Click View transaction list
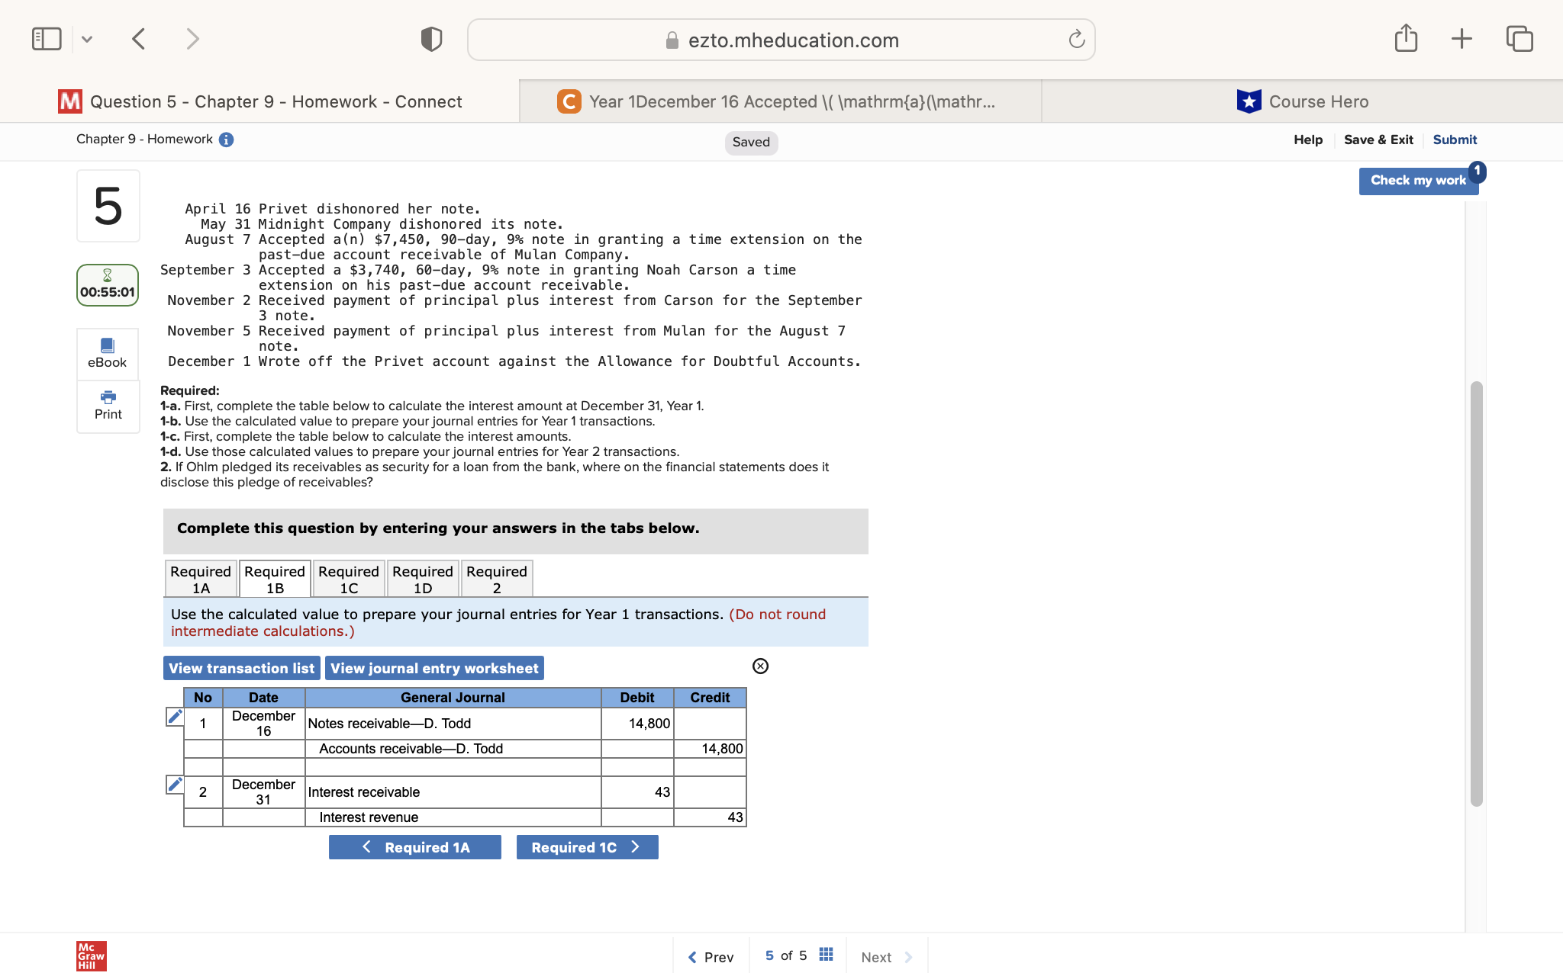 241,667
